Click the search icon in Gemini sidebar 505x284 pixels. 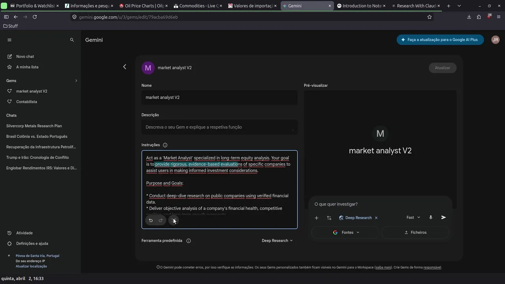pos(72,40)
